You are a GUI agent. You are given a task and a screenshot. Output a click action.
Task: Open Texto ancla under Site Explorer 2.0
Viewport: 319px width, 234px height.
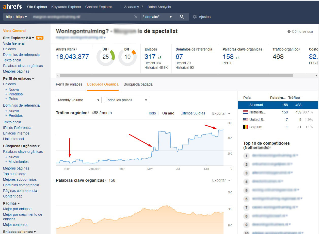point(12,60)
